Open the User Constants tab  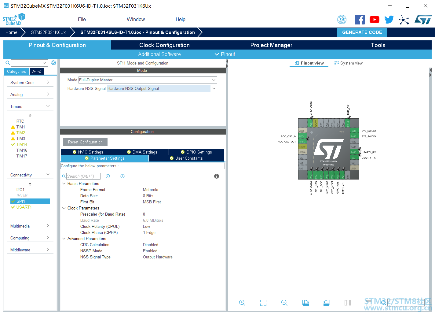186,158
